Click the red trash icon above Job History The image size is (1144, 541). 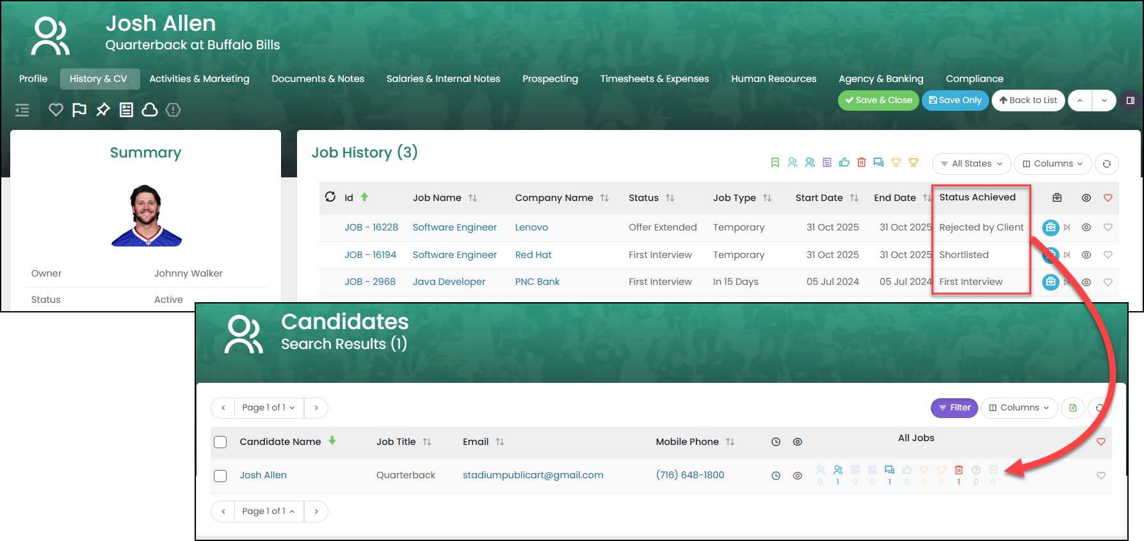(x=862, y=163)
